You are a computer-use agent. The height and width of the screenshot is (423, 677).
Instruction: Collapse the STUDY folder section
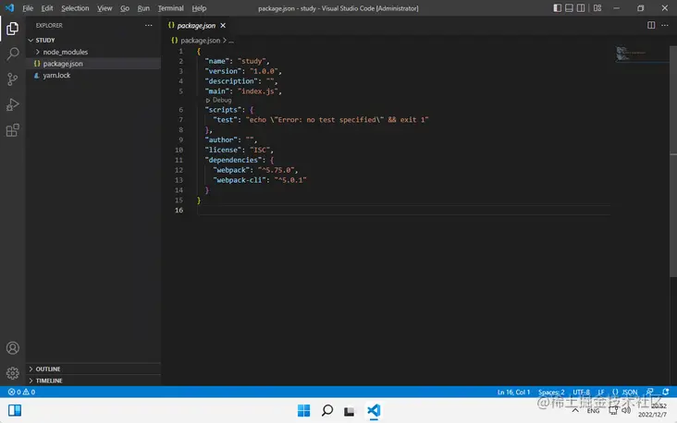tap(93, 40)
